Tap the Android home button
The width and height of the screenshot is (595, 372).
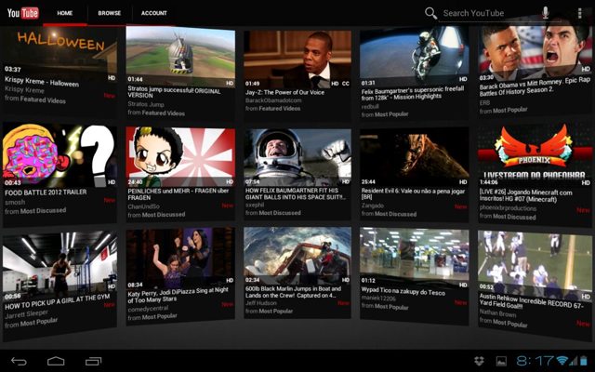pyautogui.click(x=56, y=361)
